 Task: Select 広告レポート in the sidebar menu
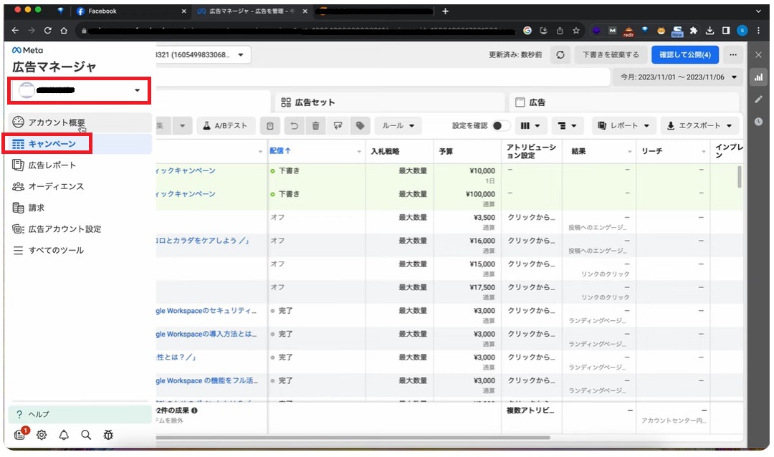52,165
